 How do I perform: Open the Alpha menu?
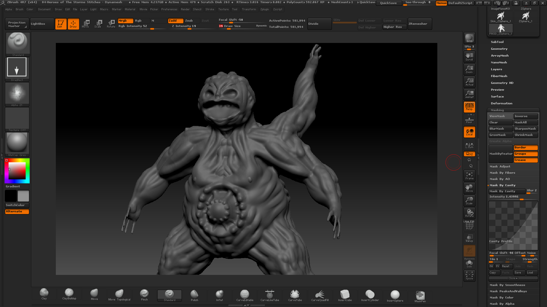[9, 9]
